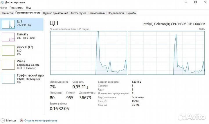Click the Использование value 7%

tap(53, 87)
